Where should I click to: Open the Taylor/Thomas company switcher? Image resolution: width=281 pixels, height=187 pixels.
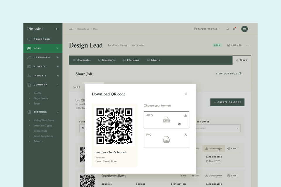[207, 29]
